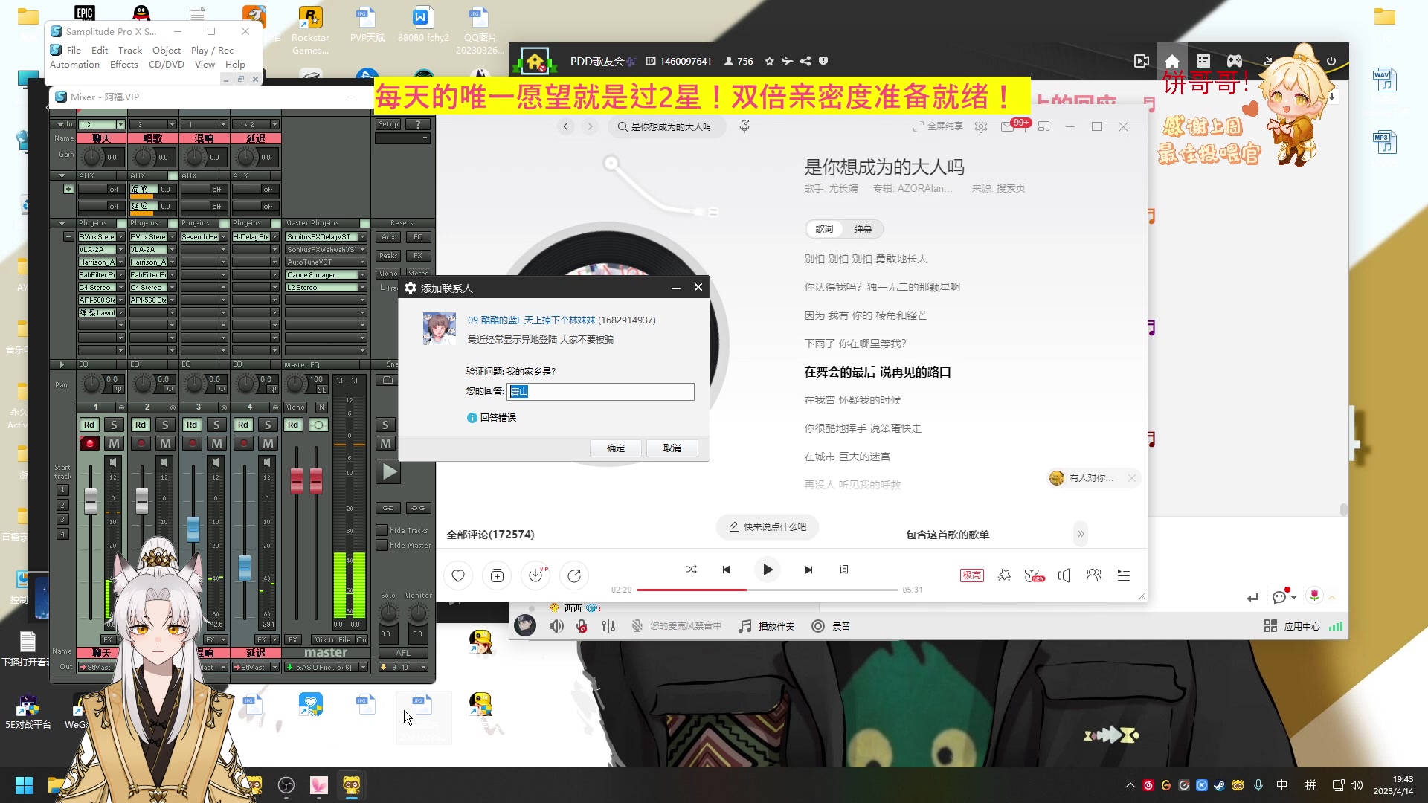Cancel the add contact dialog
The height and width of the screenshot is (803, 1428).
672,448
